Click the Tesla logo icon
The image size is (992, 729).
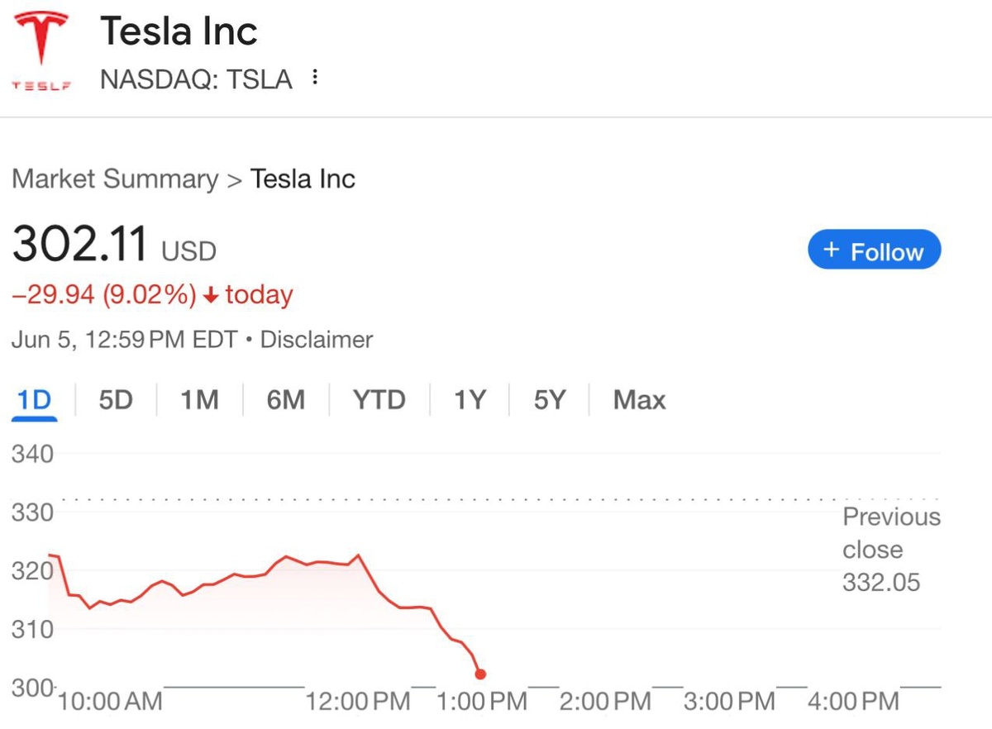[41, 48]
